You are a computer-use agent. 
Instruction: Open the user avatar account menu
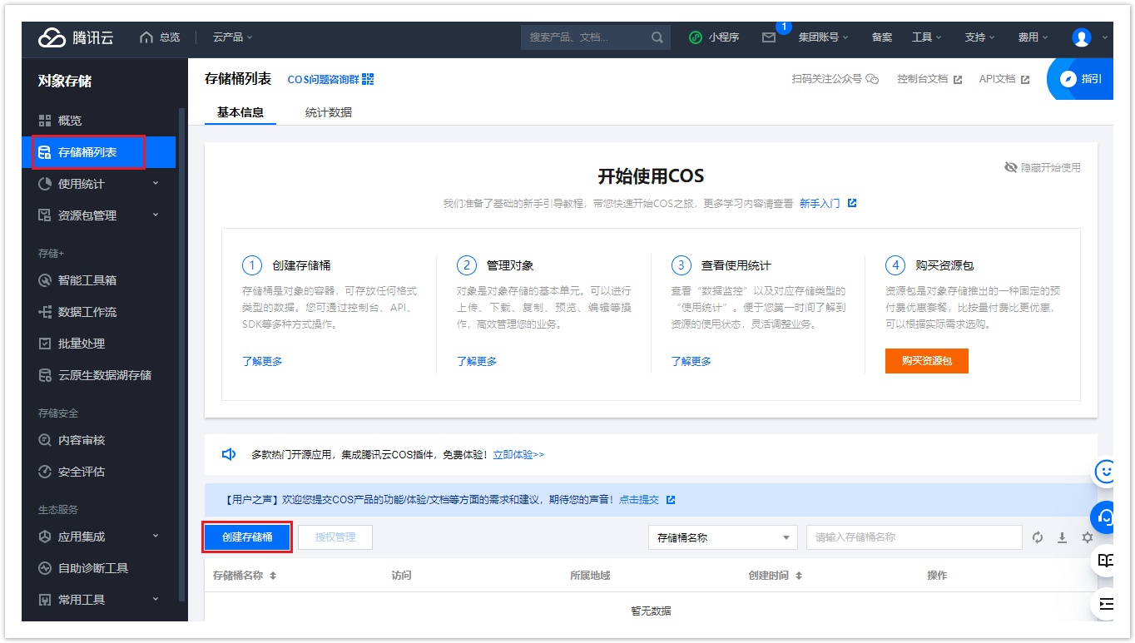1082,37
